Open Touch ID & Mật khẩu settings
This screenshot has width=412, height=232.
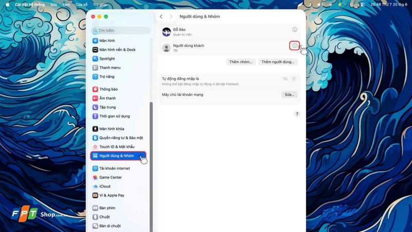(x=113, y=146)
